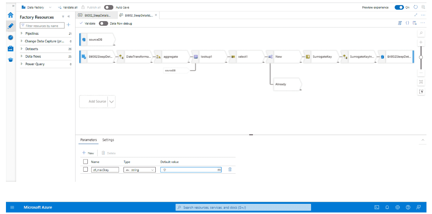This screenshot has height=214, width=432.
Task: Open the JSON code braces view
Action: pos(407,23)
